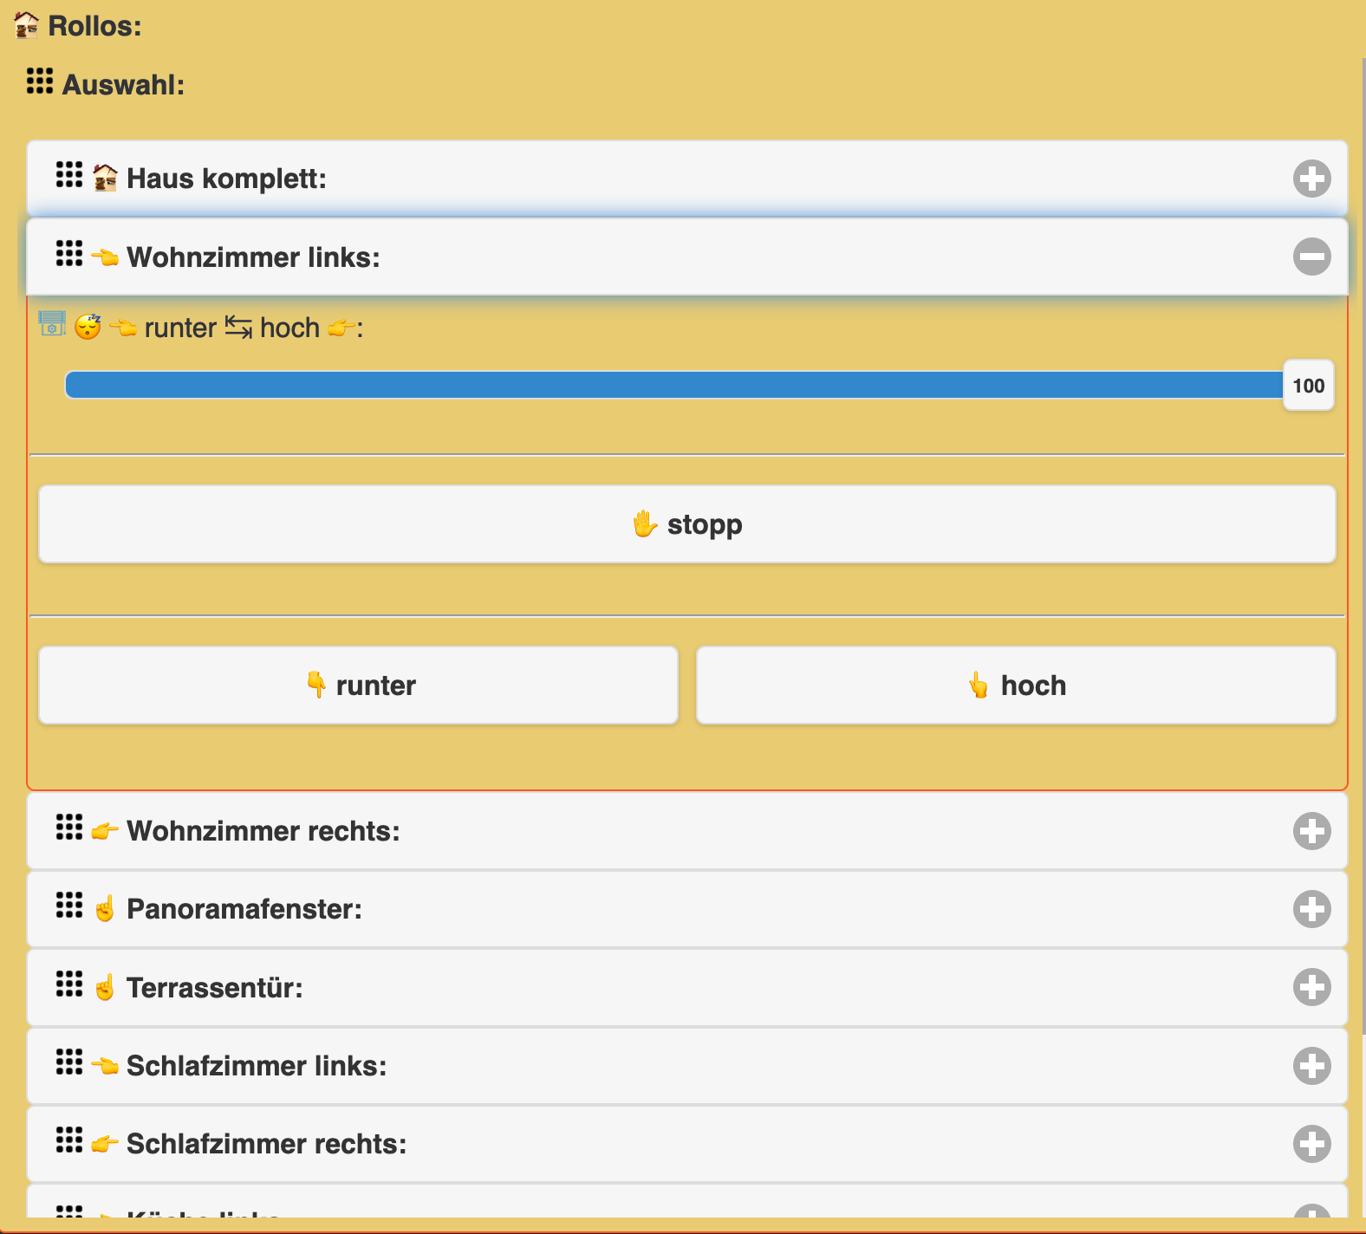Screen dimensions: 1366x1234
Task: Click the Wohnzimmer links header text
Action: pos(253,257)
